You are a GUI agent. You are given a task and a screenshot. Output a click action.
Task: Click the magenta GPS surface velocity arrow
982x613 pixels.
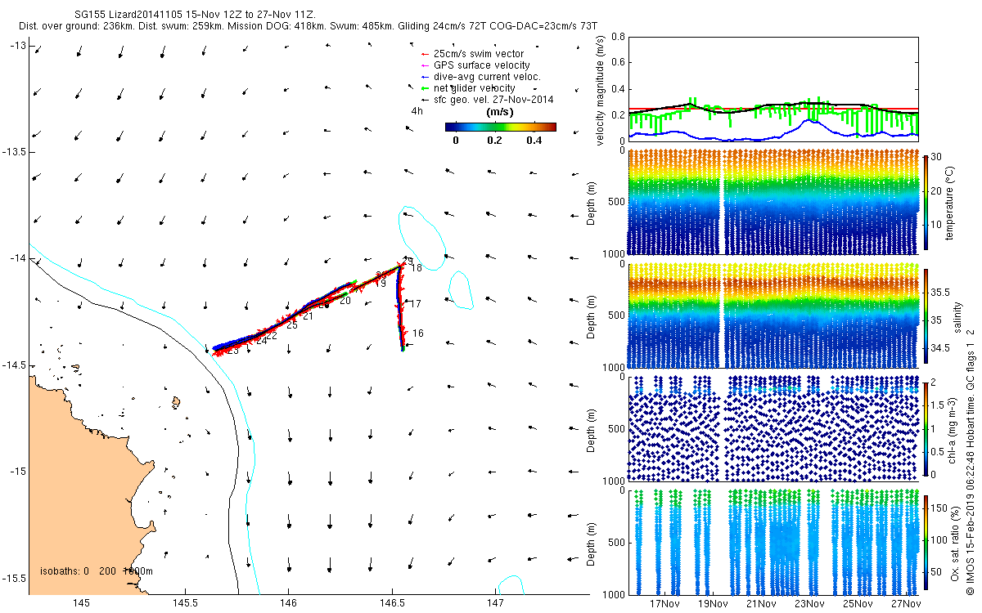[425, 65]
